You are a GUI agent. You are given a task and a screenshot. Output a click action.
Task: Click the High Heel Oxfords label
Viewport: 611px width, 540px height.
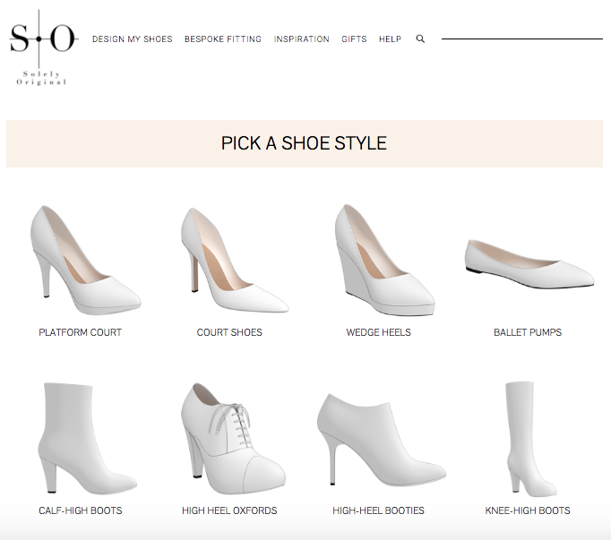pos(229,510)
